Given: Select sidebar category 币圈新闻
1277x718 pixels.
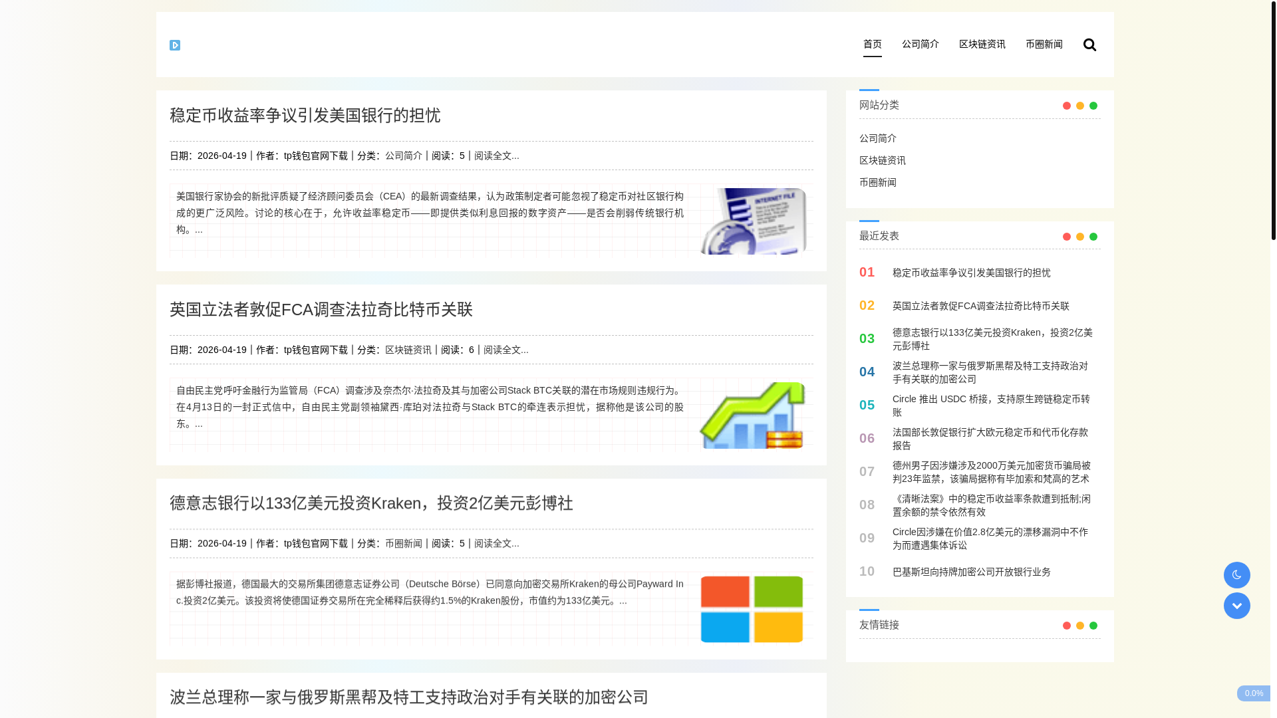Looking at the screenshot, I should tap(878, 182).
